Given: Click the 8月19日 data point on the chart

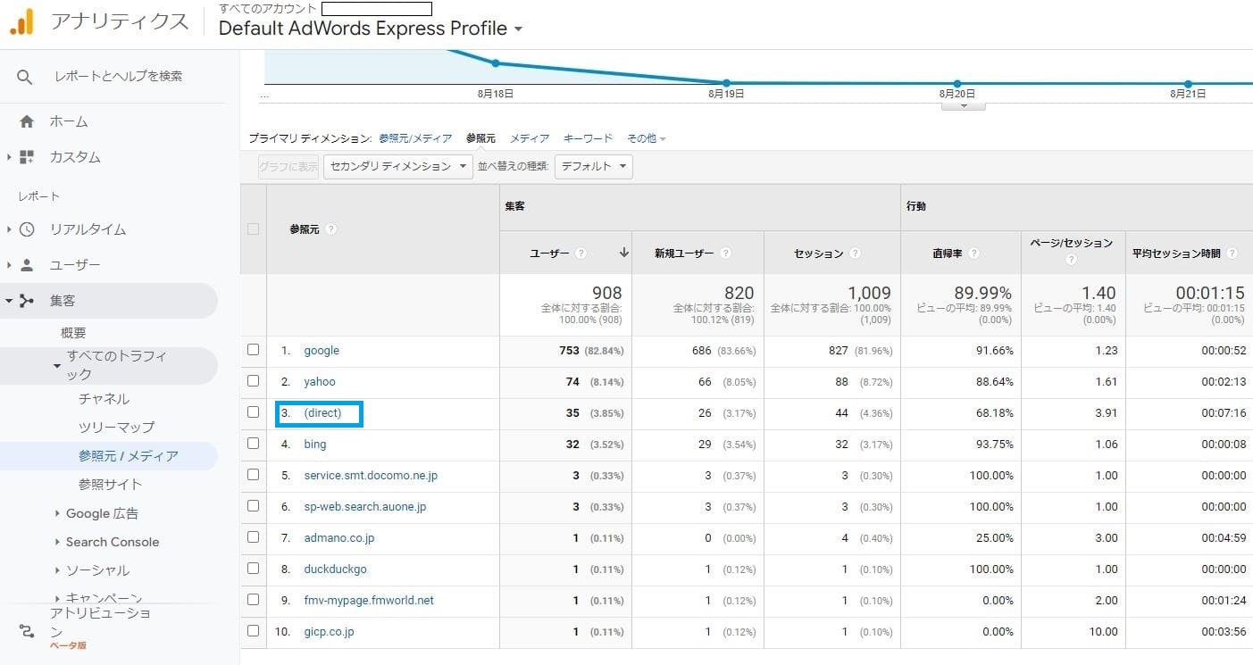Looking at the screenshot, I should [727, 83].
